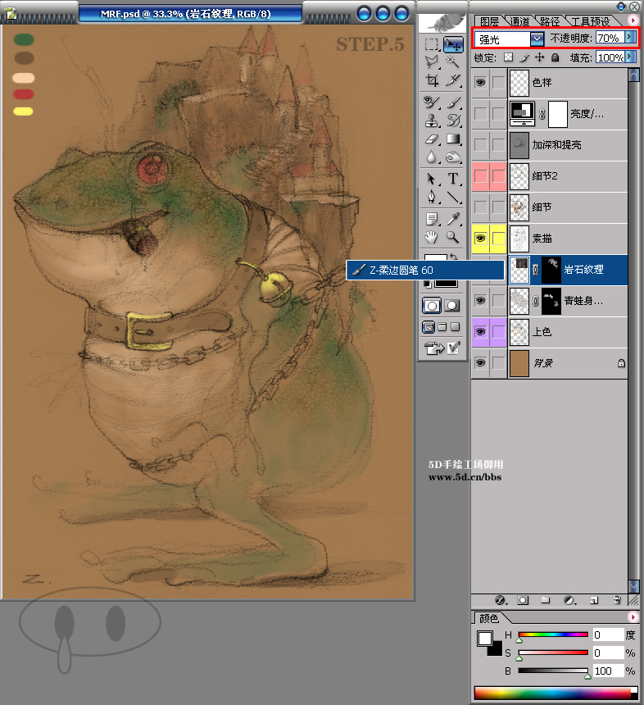Create a new layer from Layers panel
This screenshot has width=644, height=705.
coord(594,600)
